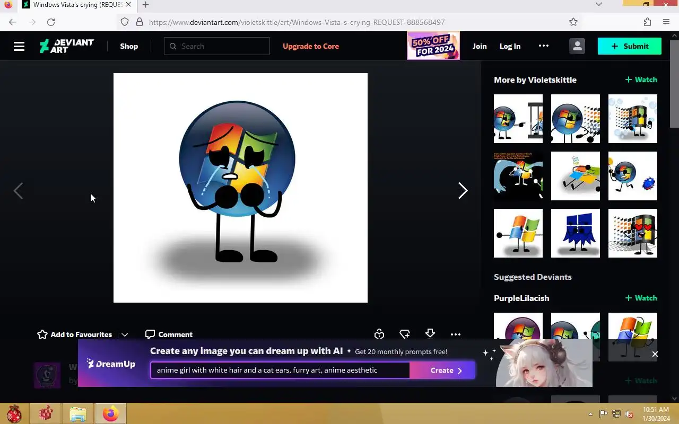Watch Violetskittle
This screenshot has height=424, width=679.
641,79
